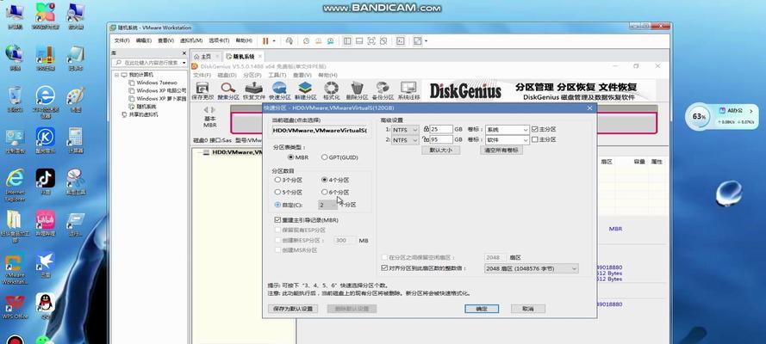
Task: Click VMware send Ctrl+Alt+Del icon
Action: tap(290, 41)
